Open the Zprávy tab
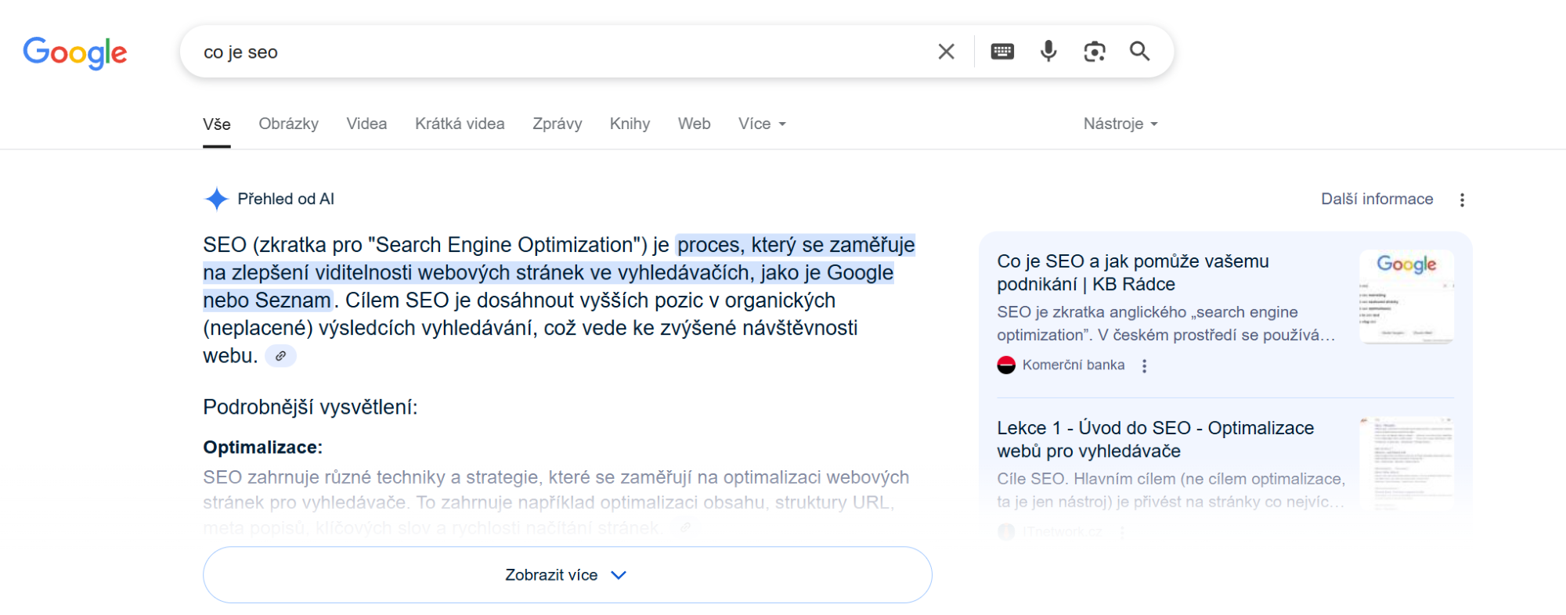The image size is (1566, 615). (x=557, y=124)
